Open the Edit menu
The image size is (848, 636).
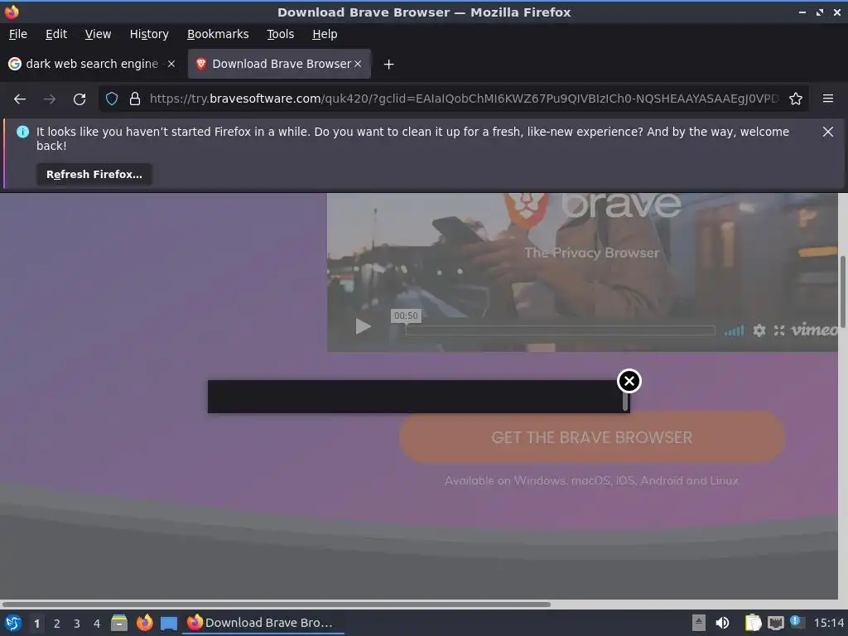(x=56, y=34)
